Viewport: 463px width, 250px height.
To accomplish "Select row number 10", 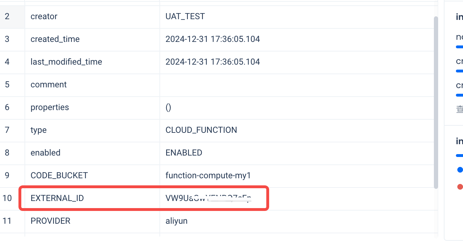I will point(7,198).
